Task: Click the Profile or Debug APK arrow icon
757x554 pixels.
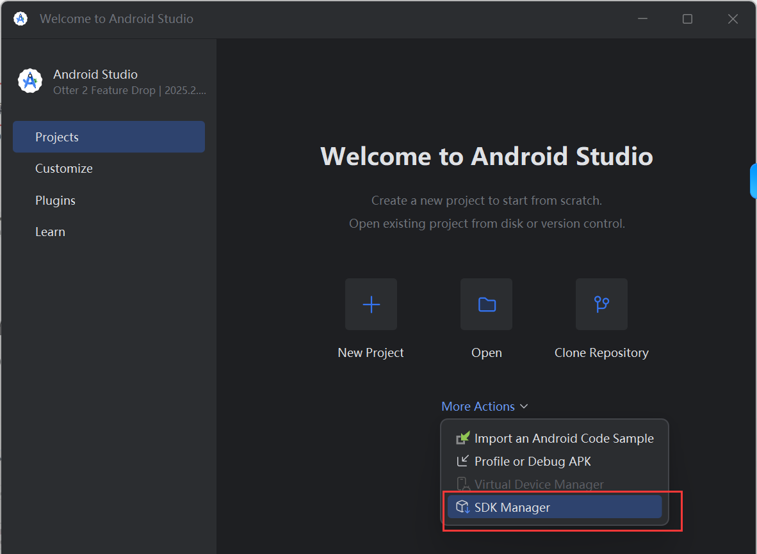Action: [462, 461]
